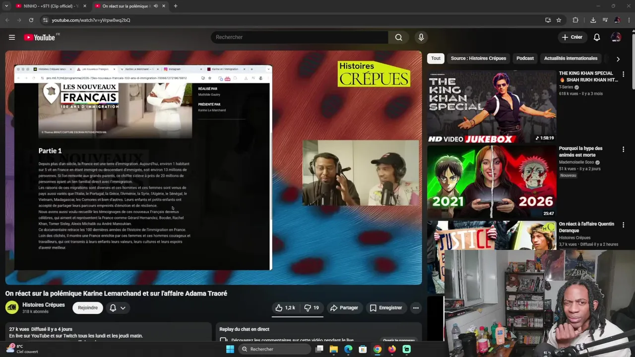Open options for Quentin Deranque video

[623, 225]
